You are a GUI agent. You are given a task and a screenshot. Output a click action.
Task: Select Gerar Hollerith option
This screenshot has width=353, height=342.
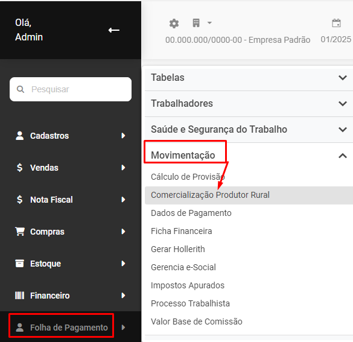178,249
